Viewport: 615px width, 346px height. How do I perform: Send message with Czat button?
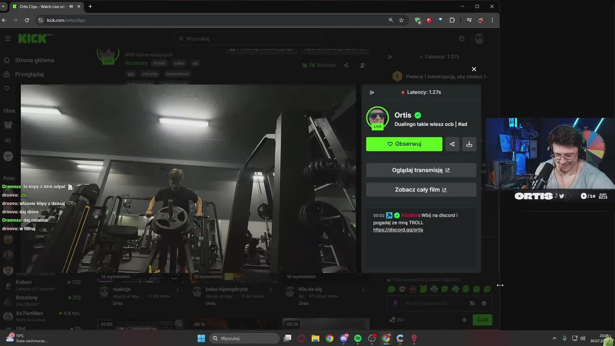tap(482, 320)
